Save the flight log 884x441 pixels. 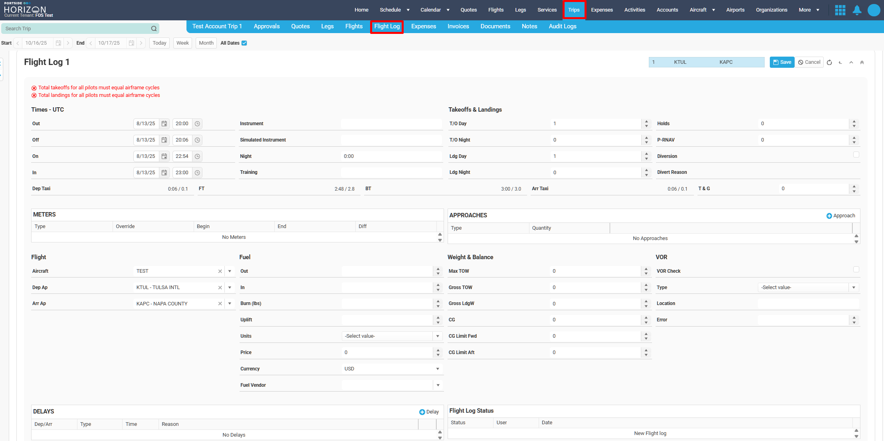pos(782,62)
